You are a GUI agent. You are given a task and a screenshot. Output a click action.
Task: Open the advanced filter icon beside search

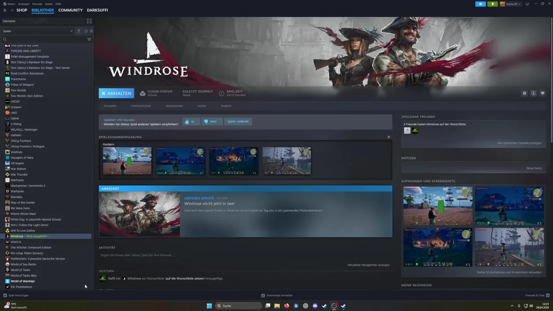click(x=89, y=39)
